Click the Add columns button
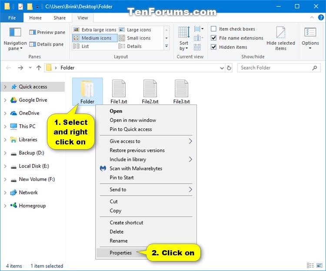 [x=199, y=38]
